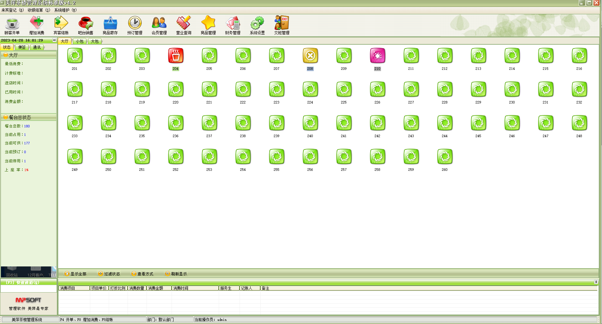Select table 249
The width and height of the screenshot is (602, 324).
tap(75, 157)
